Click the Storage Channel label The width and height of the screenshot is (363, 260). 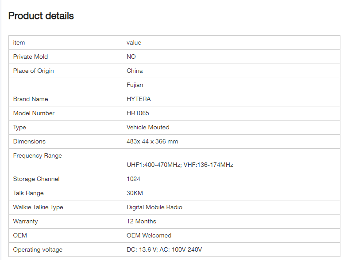36,179
